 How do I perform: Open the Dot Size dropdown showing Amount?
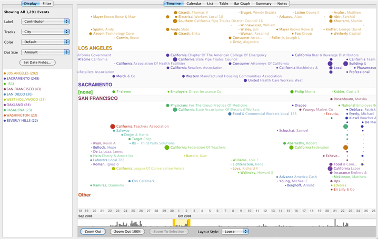pyautogui.click(x=45, y=52)
